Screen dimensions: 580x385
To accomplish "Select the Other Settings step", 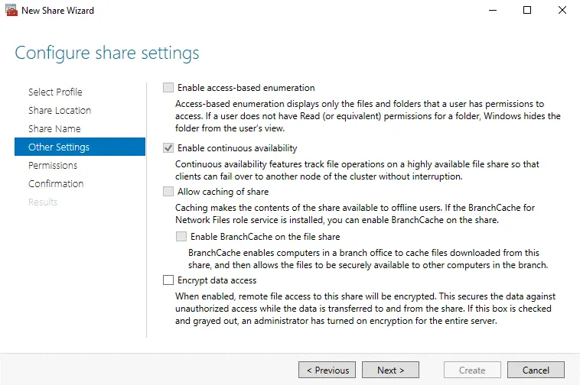I will 59,147.
